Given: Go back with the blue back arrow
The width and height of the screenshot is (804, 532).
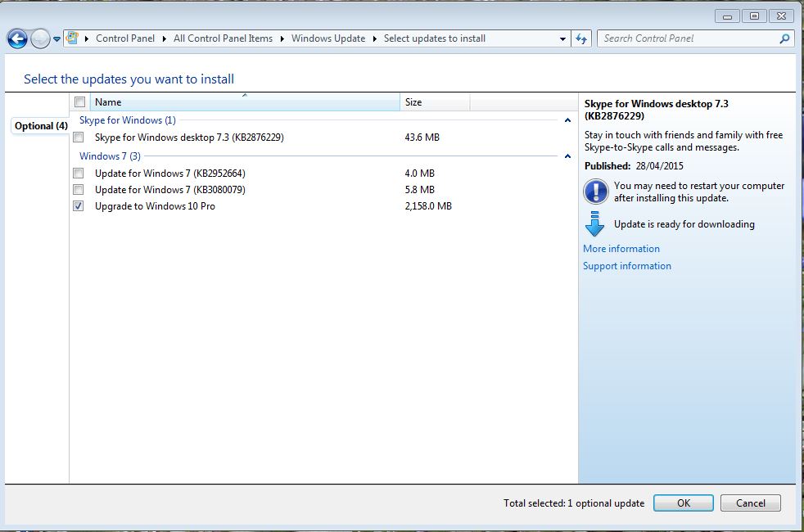Looking at the screenshot, I should (x=17, y=38).
